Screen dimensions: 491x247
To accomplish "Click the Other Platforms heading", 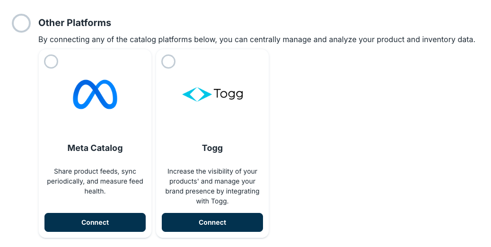I will pos(75,23).
